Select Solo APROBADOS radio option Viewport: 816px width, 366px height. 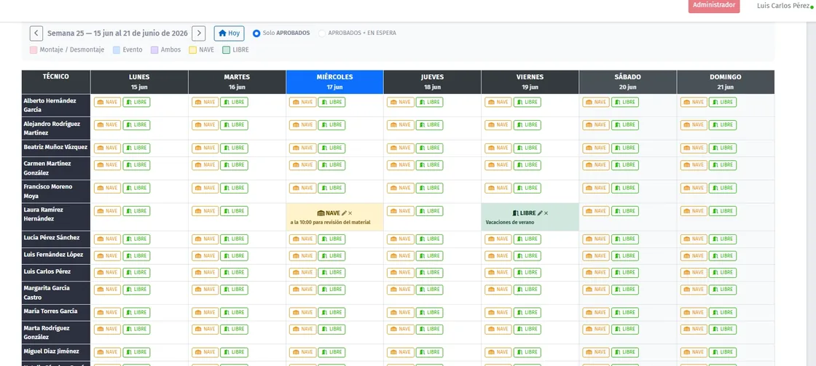256,33
